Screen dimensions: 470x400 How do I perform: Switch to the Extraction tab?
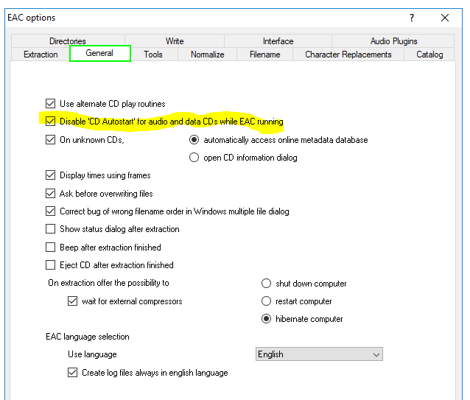(x=41, y=55)
